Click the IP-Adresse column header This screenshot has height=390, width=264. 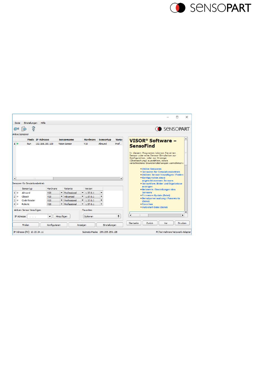tap(43, 140)
